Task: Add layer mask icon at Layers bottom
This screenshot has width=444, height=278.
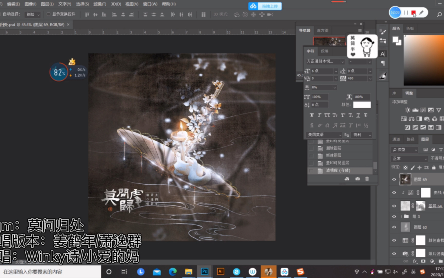Action: [x=423, y=261]
